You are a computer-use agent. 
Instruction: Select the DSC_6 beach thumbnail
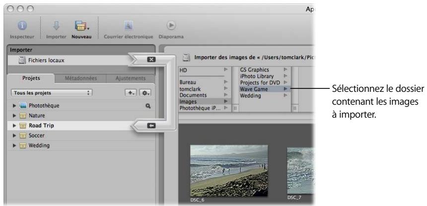(x=229, y=171)
